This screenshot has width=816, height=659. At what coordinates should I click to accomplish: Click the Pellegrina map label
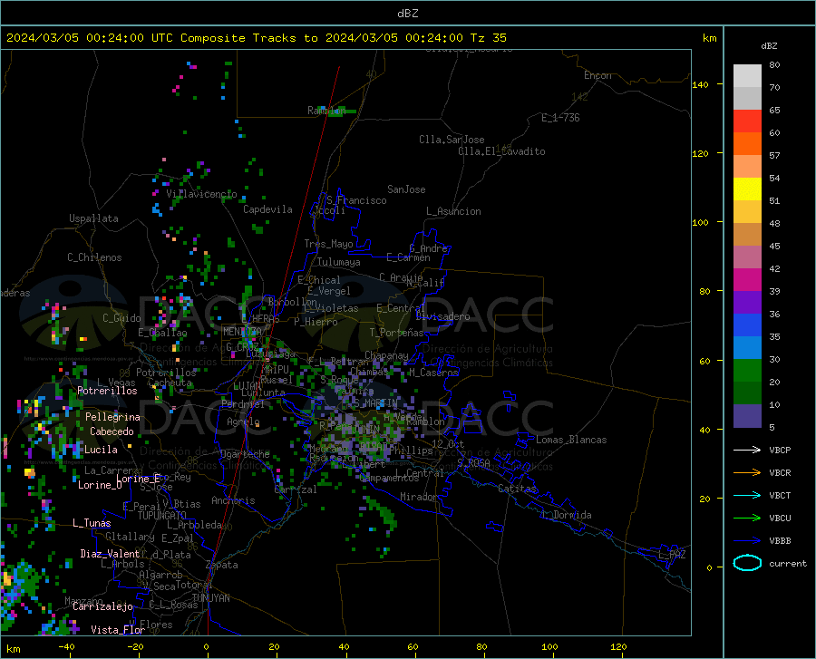[x=112, y=417]
